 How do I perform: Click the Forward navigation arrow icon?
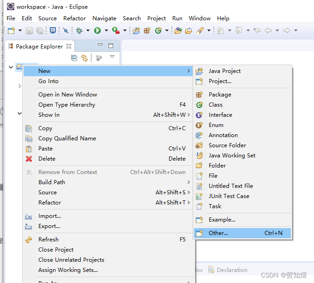click(x=287, y=30)
